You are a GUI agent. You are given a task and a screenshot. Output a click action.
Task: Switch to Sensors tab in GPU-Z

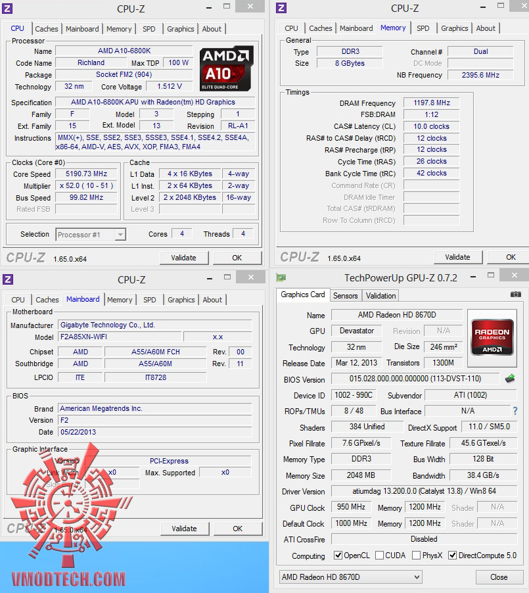click(x=345, y=296)
